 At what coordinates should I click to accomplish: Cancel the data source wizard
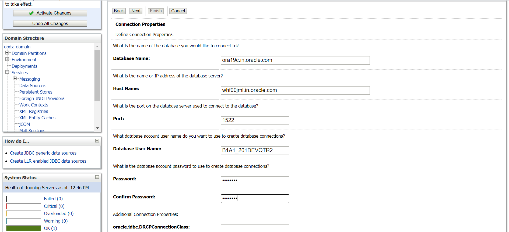178,11
